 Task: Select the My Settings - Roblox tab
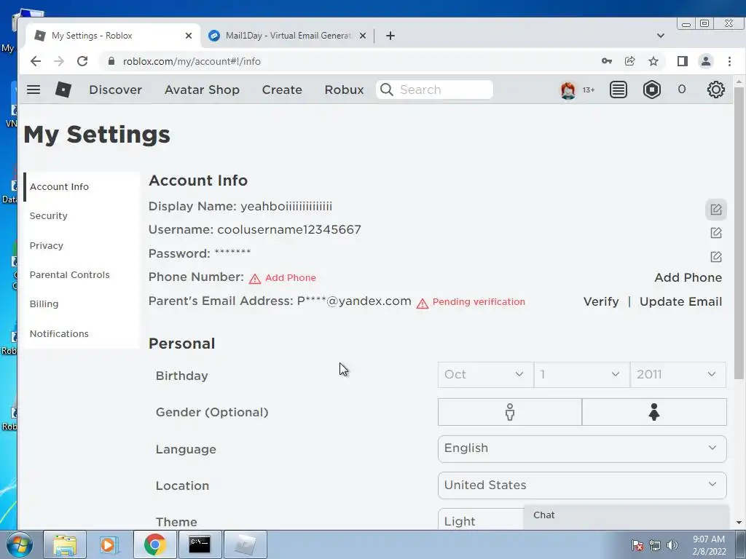[113, 36]
